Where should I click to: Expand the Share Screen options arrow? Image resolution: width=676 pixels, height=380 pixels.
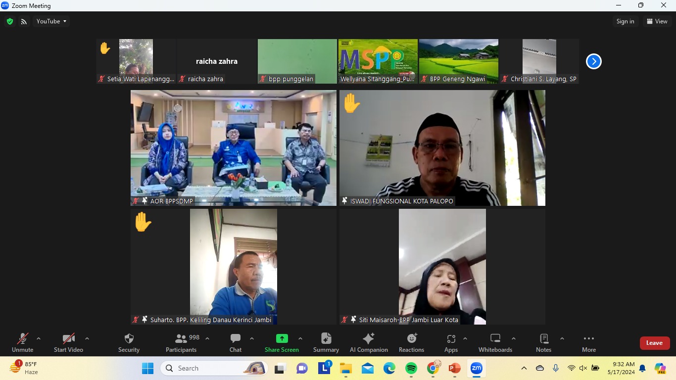pyautogui.click(x=300, y=339)
